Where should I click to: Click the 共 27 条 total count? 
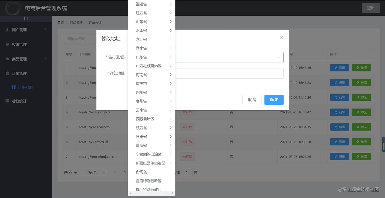click(x=71, y=172)
